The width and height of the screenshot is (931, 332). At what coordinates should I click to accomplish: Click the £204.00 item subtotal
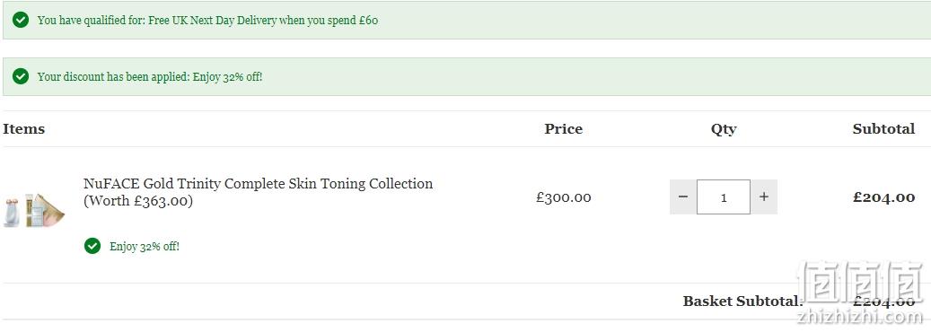coord(883,197)
